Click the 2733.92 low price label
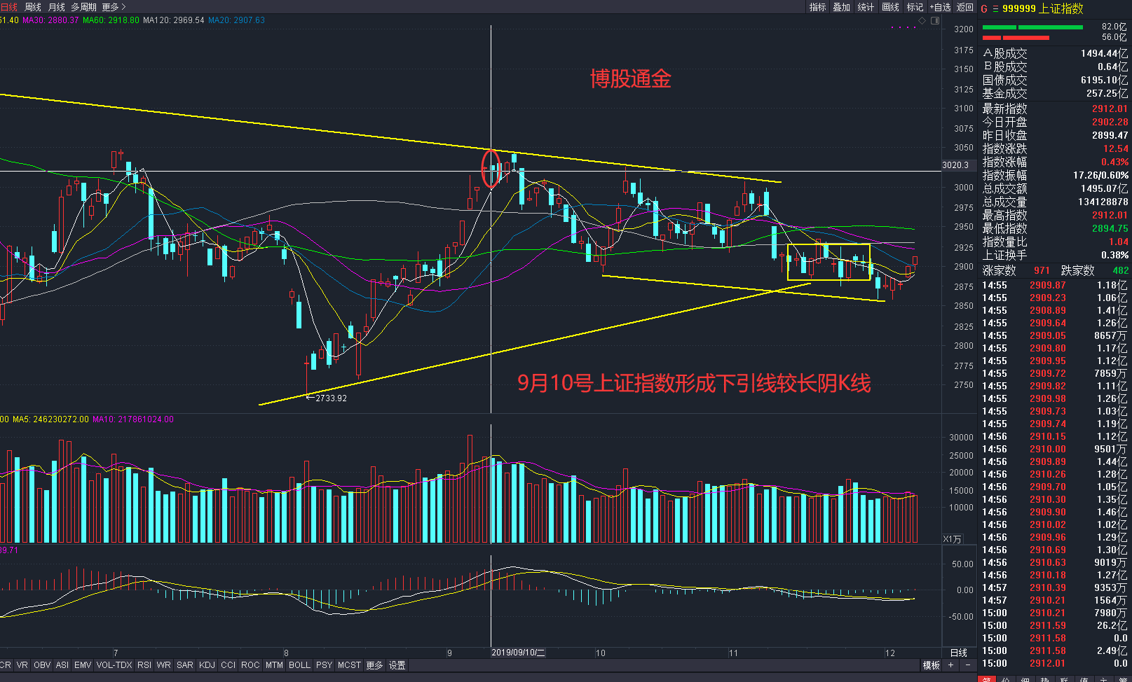Viewport: 1132px width, 682px height. 331,398
